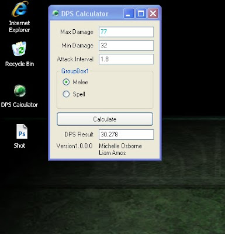Viewport: 225px width, 234px height.
Task: Close the DPS Calculator window
Action: pos(153,13)
